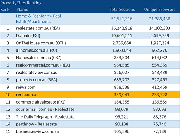Select highlighted 'rent.com.au' name cell
The image size is (180, 135).
click(27, 95)
